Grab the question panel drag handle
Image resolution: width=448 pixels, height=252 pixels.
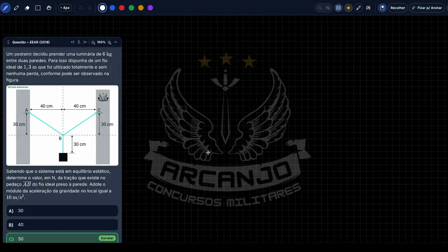[8, 42]
